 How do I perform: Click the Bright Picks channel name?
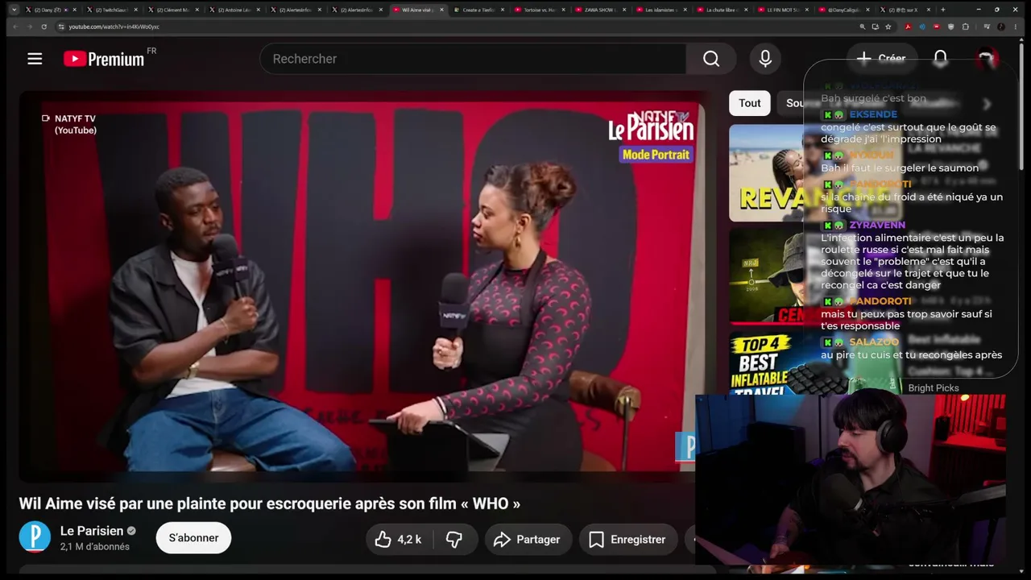pyautogui.click(x=934, y=388)
